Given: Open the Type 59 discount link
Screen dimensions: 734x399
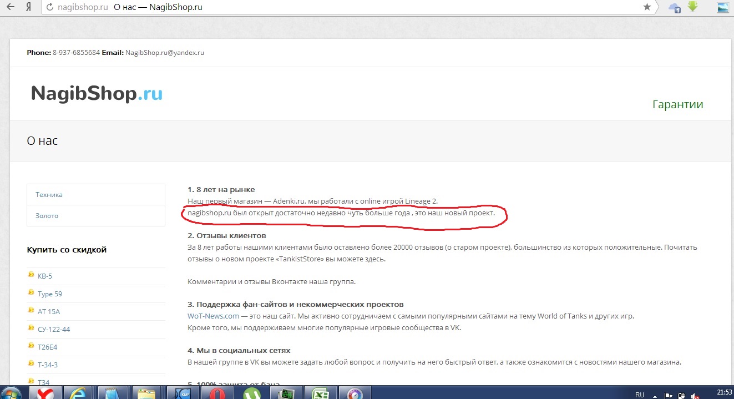Looking at the screenshot, I should (x=50, y=294).
